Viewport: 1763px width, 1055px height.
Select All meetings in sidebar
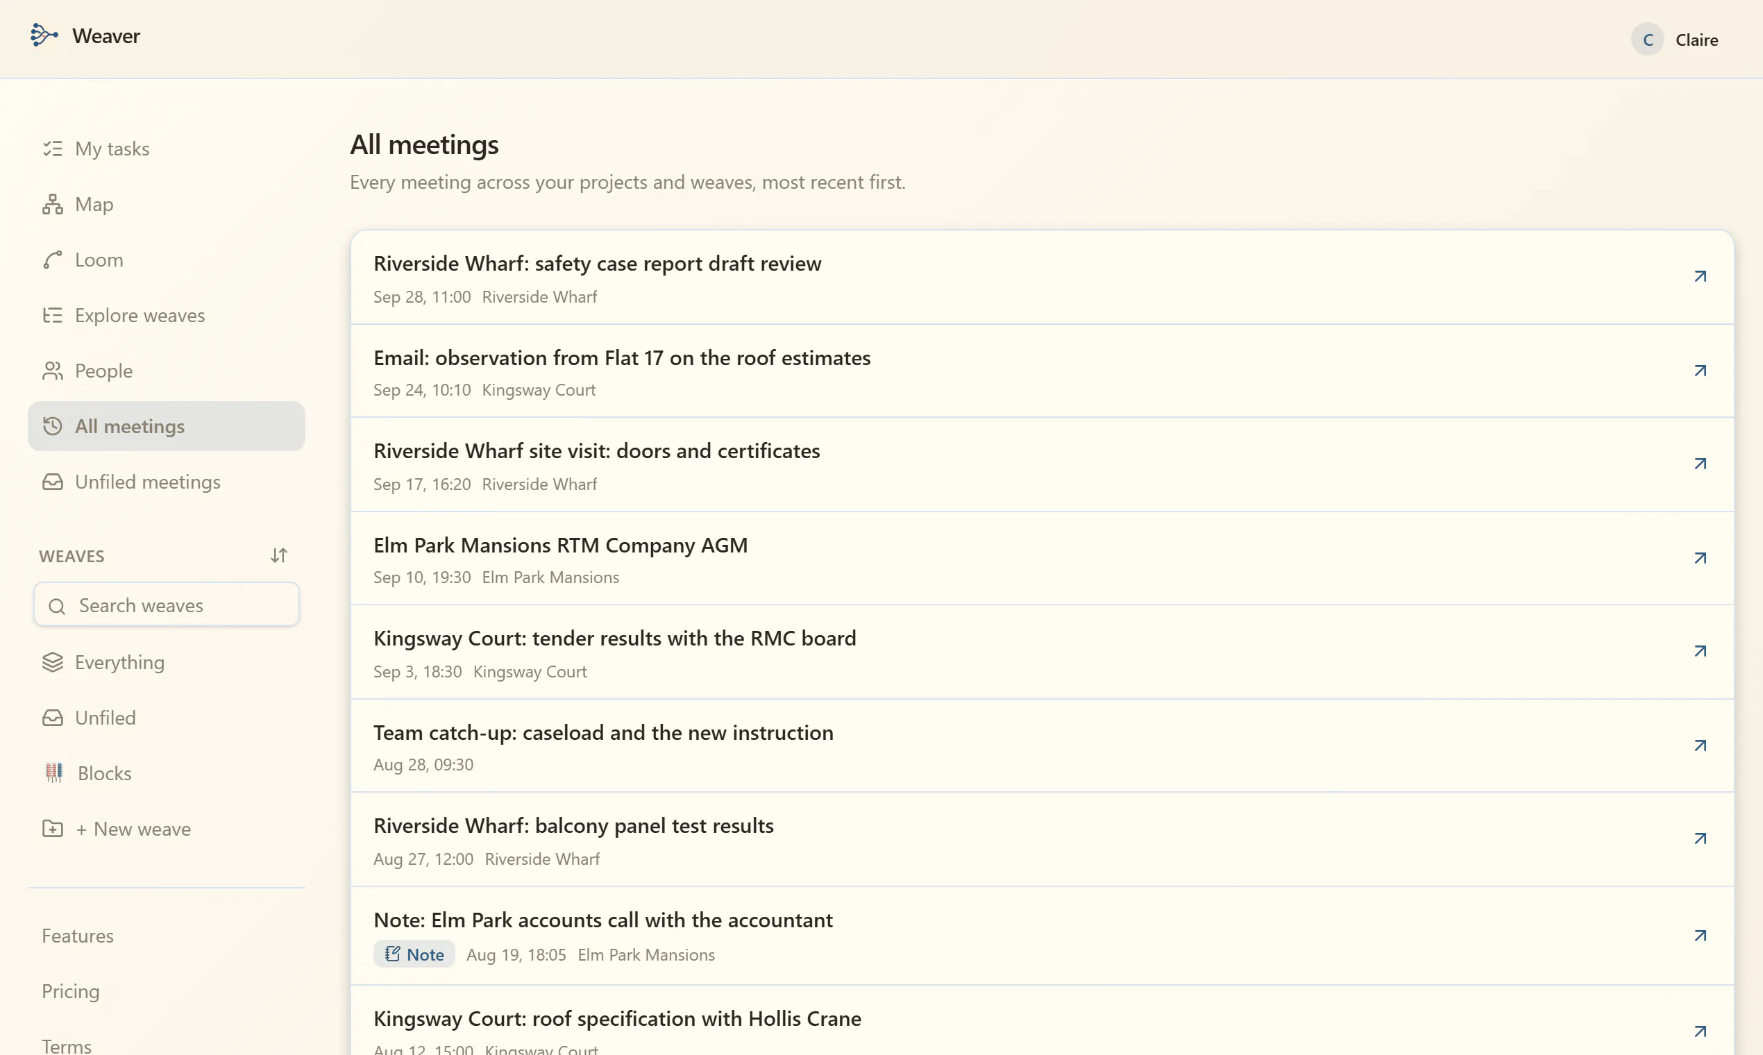pyautogui.click(x=167, y=426)
